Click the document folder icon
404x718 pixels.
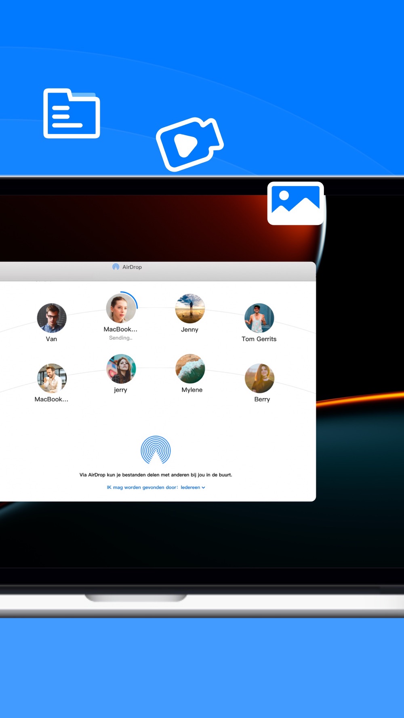coord(72,113)
